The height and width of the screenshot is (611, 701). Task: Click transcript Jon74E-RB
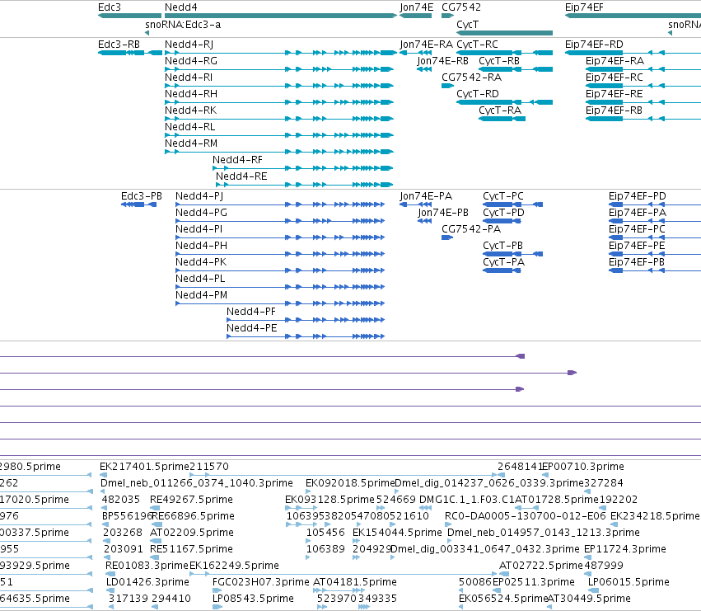(424, 69)
